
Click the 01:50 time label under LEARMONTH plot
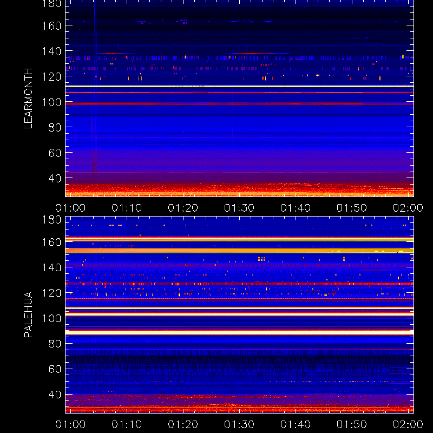pyautogui.click(x=351, y=208)
